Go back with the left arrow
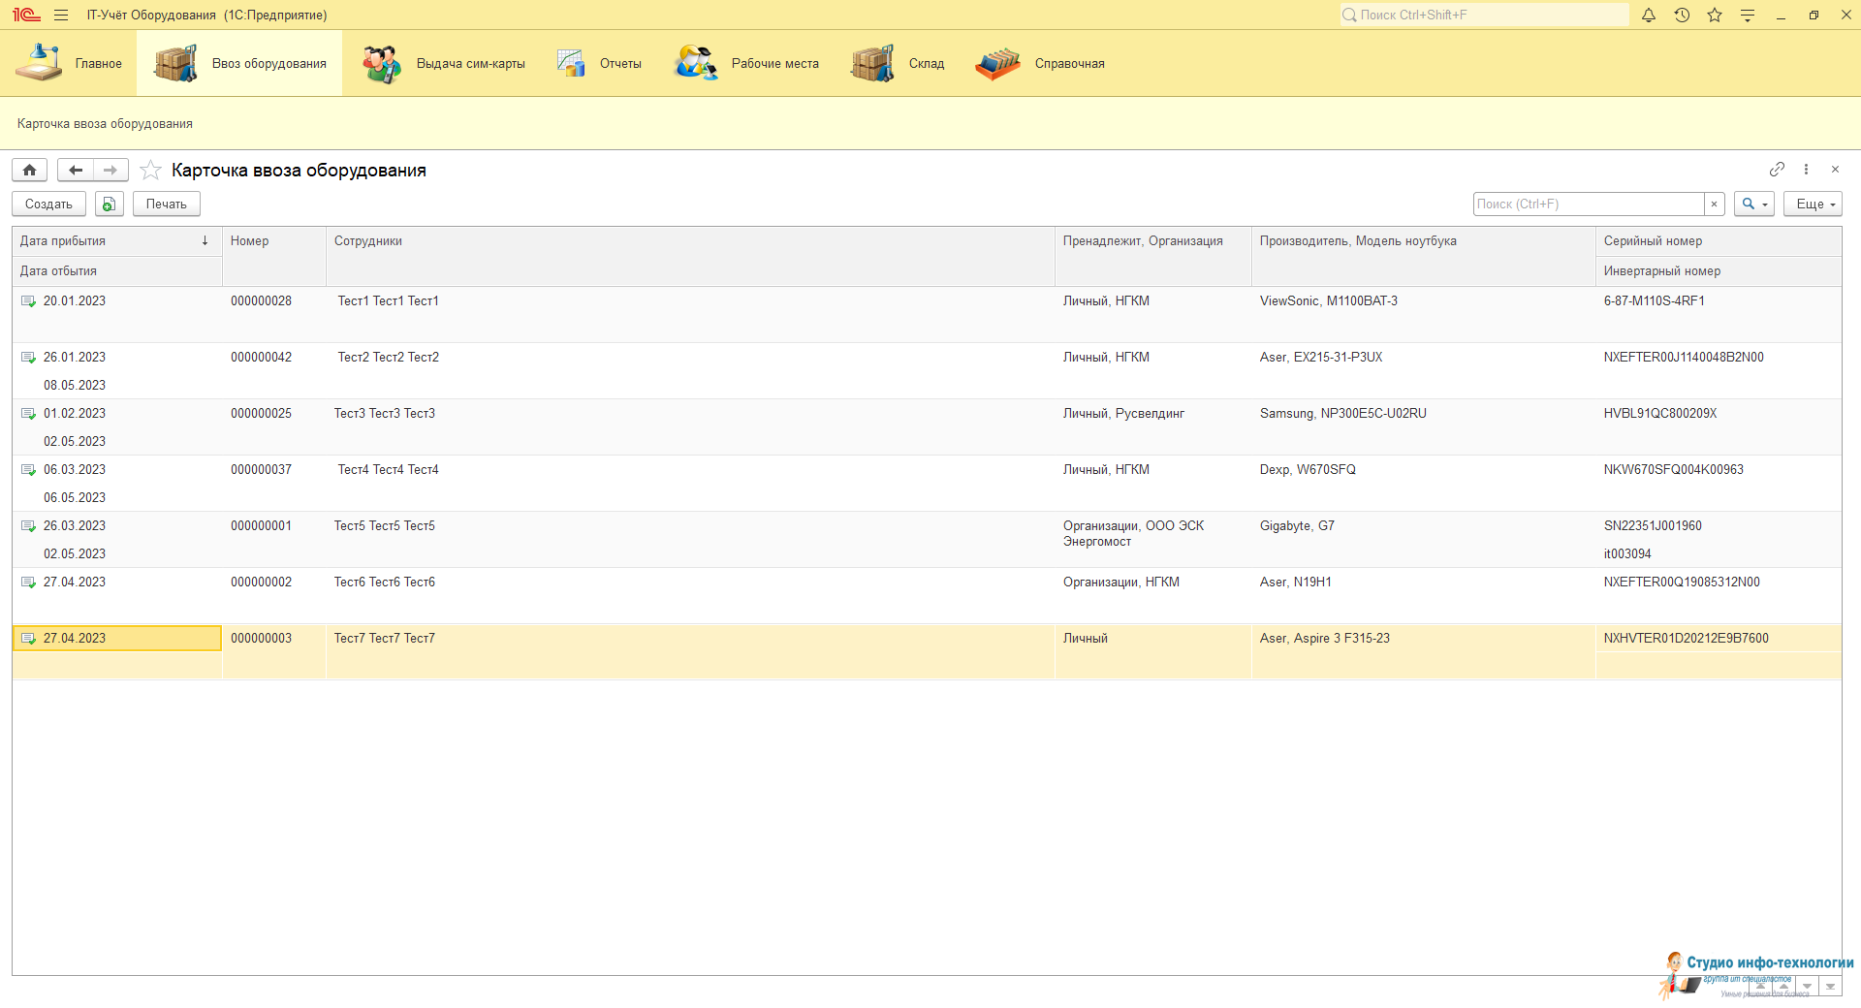 coord(76,171)
